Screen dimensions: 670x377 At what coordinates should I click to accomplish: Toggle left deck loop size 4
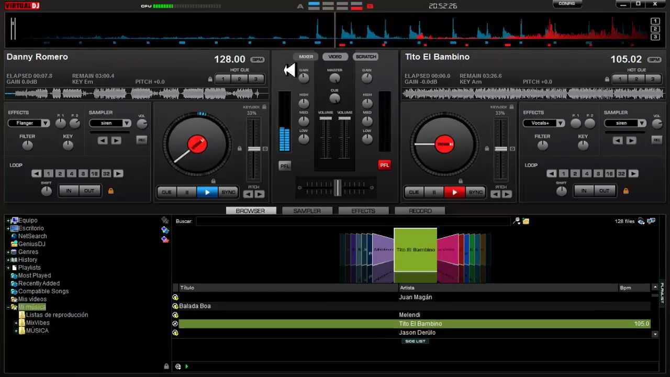[71, 173]
